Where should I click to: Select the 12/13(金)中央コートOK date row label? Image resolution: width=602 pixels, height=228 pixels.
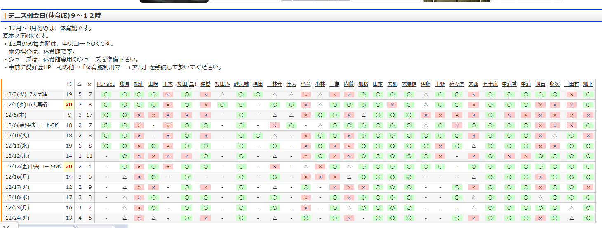tap(33, 167)
